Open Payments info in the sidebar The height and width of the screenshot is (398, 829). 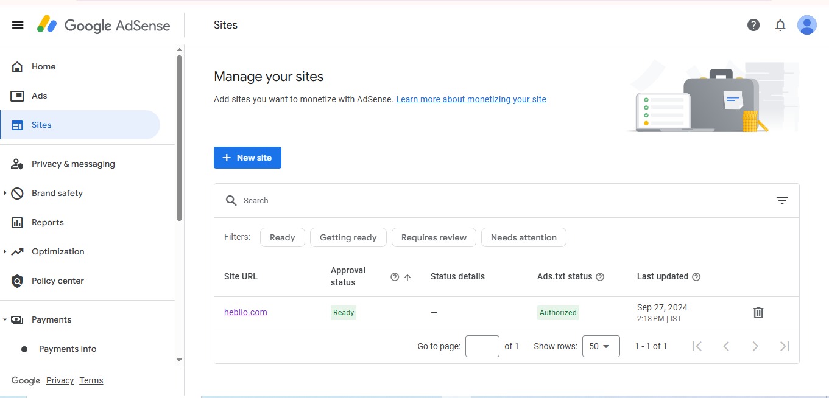(80, 349)
